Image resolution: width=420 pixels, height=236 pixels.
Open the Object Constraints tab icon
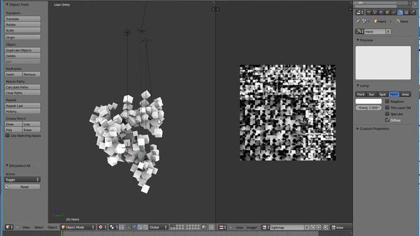point(394,12)
